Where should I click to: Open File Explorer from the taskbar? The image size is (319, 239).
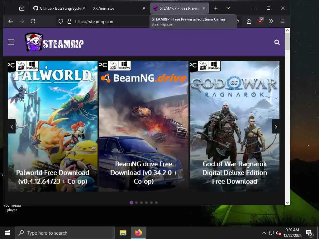123,233
